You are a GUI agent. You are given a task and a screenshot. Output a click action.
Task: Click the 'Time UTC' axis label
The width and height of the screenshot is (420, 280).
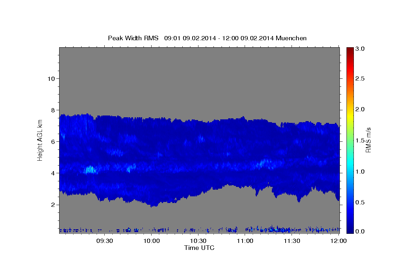(x=199, y=248)
